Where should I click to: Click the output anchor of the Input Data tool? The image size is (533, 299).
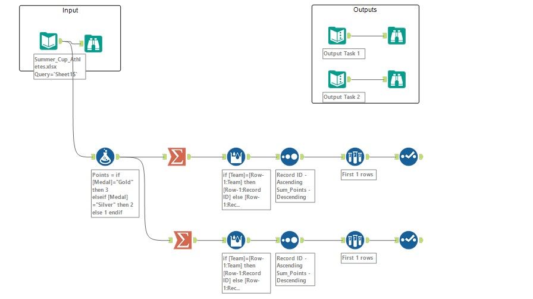click(x=61, y=41)
